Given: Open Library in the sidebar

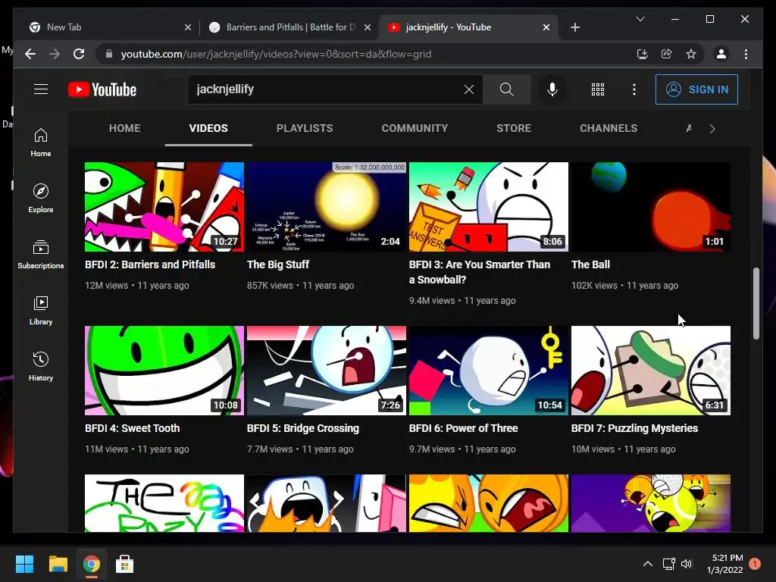Looking at the screenshot, I should coord(41,310).
